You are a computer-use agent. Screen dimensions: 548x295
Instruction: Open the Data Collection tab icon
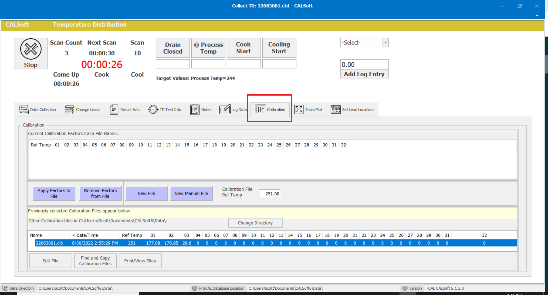(x=24, y=109)
